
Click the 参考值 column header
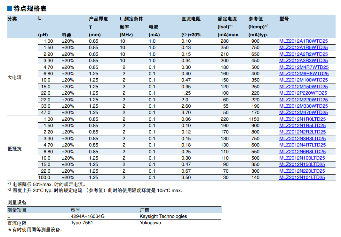[x=256, y=19]
